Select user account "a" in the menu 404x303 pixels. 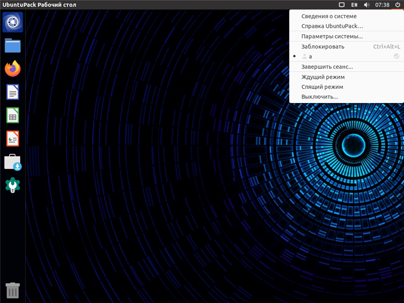click(x=346, y=57)
